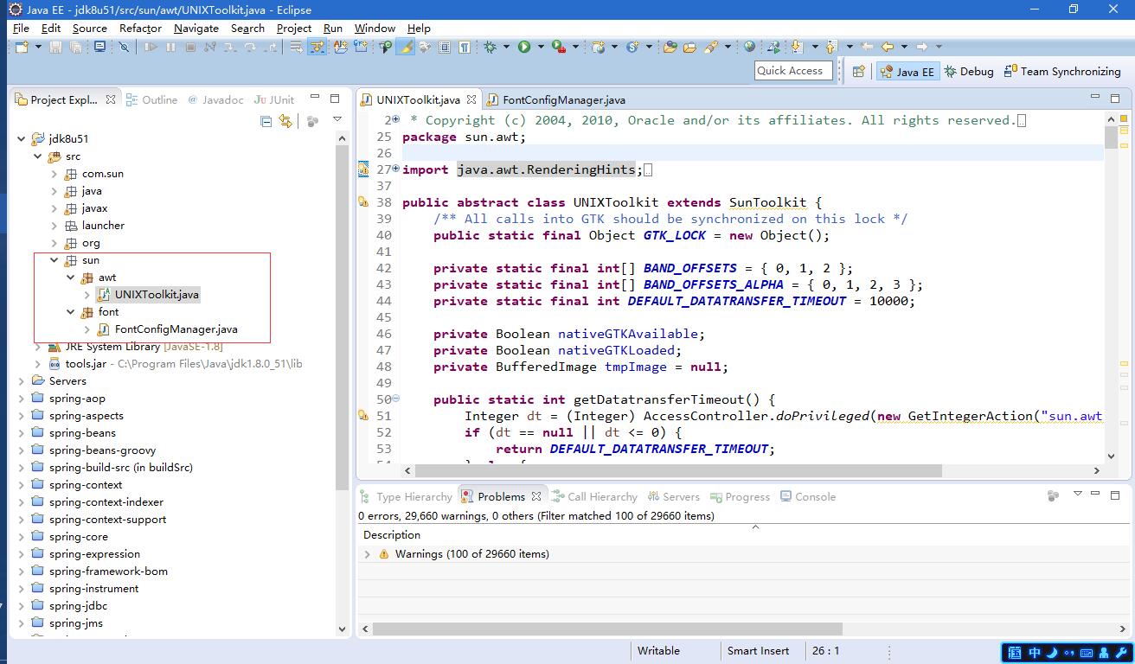Click the Previous Annotation up-arrow icon
The height and width of the screenshot is (664, 1135).
[830, 47]
